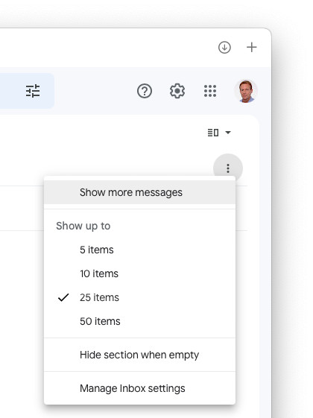The image size is (313, 418).
Task: Open search filter options sliders icon
Action: (33, 91)
